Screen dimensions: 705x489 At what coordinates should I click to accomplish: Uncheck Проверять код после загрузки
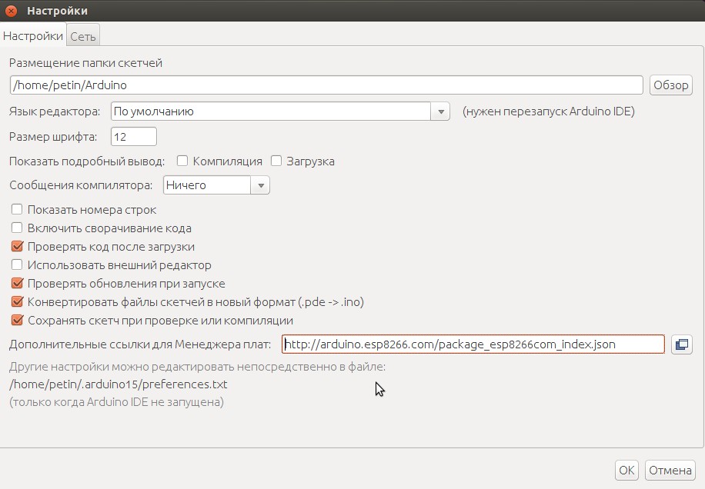(17, 247)
